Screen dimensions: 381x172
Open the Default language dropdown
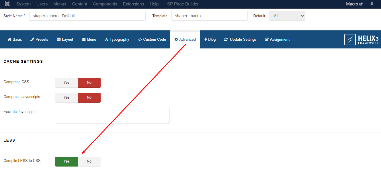(287, 16)
